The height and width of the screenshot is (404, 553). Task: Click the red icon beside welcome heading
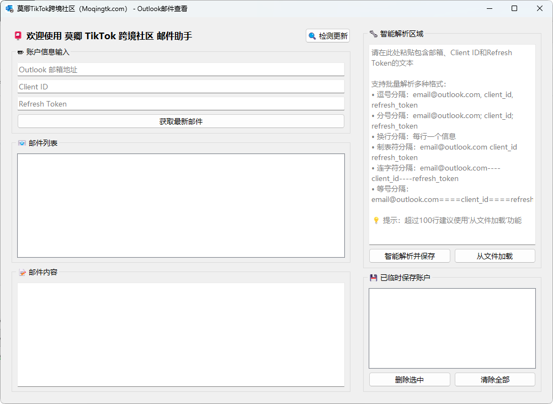[18, 36]
